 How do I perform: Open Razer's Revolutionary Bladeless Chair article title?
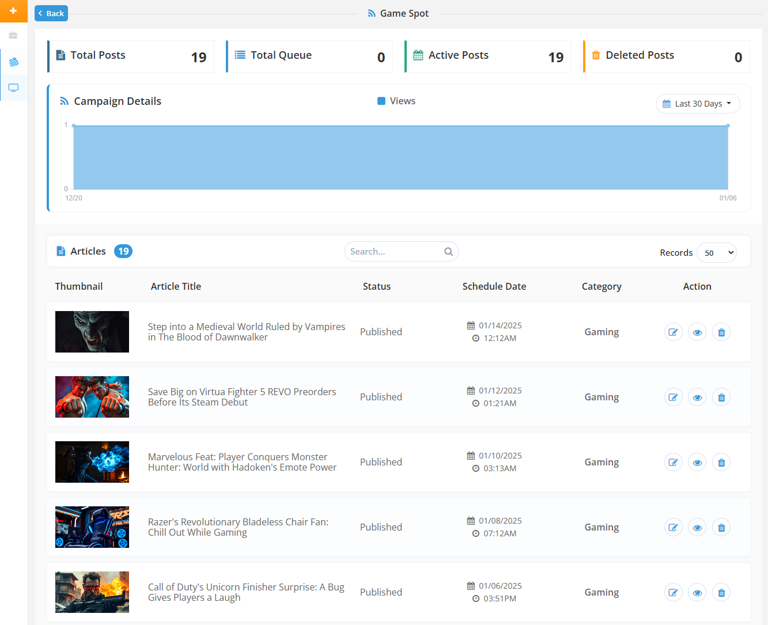tap(237, 527)
